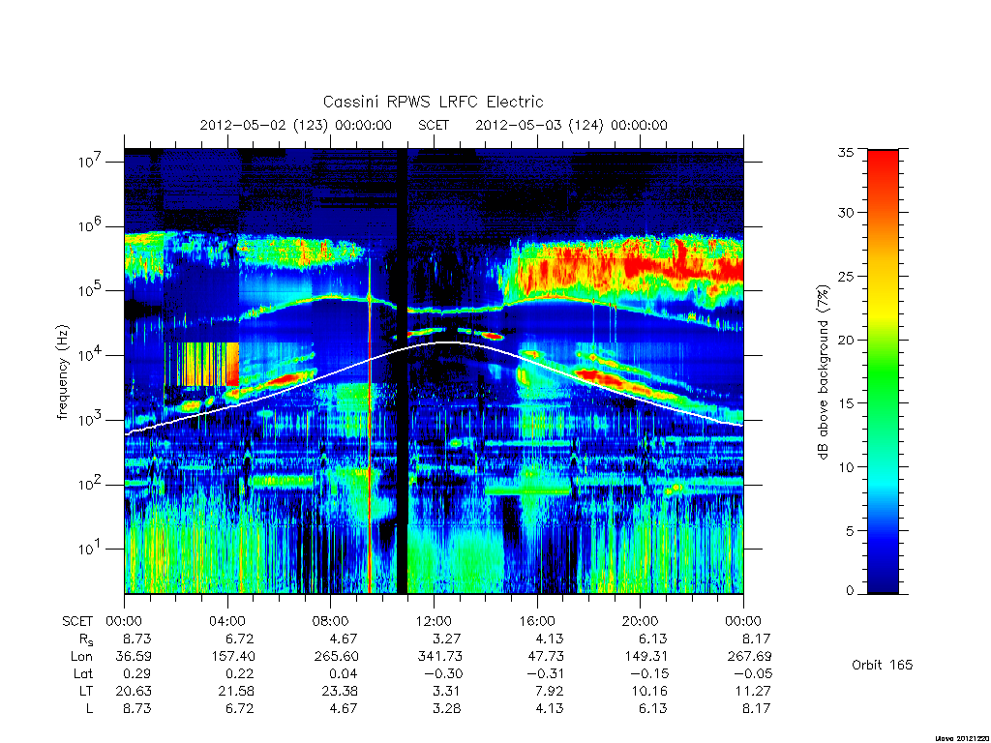Click Lon value '36.59'
This screenshot has height=743, width=991.
pyautogui.click(x=134, y=657)
